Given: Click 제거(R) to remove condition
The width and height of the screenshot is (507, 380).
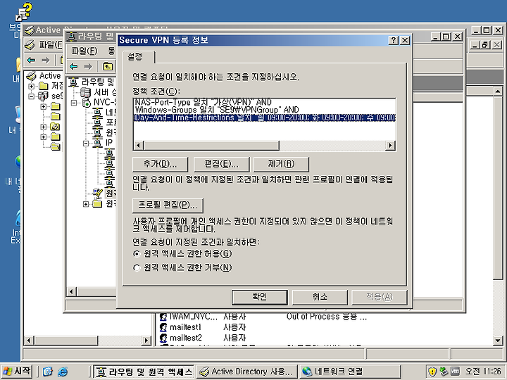Looking at the screenshot, I should (281, 164).
